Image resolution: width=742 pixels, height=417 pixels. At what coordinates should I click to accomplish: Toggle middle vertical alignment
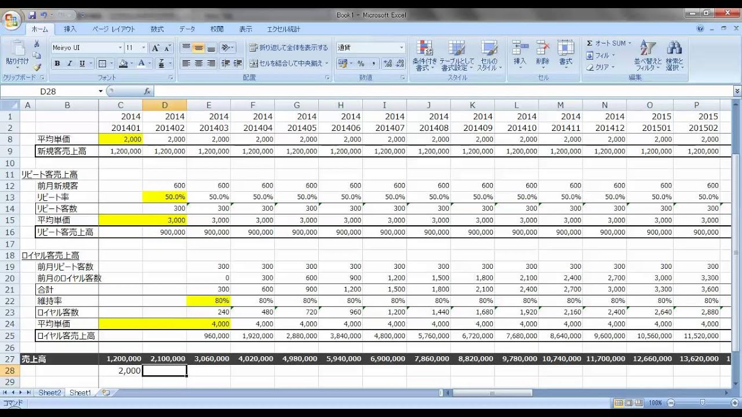199,48
